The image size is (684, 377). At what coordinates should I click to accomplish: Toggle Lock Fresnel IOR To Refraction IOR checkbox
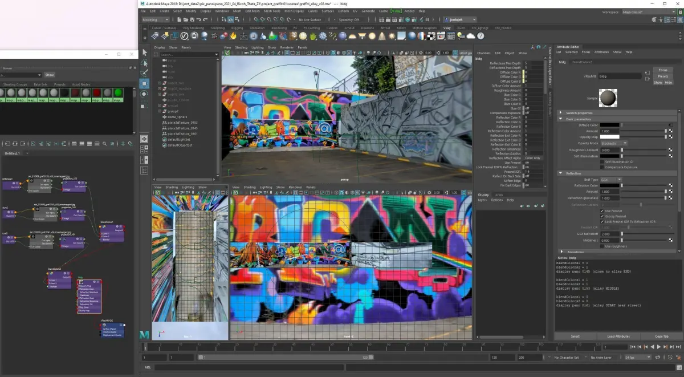pyautogui.click(x=602, y=222)
